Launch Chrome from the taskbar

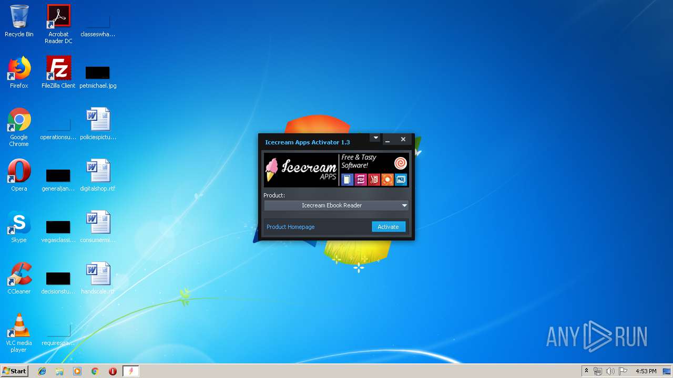coord(95,371)
